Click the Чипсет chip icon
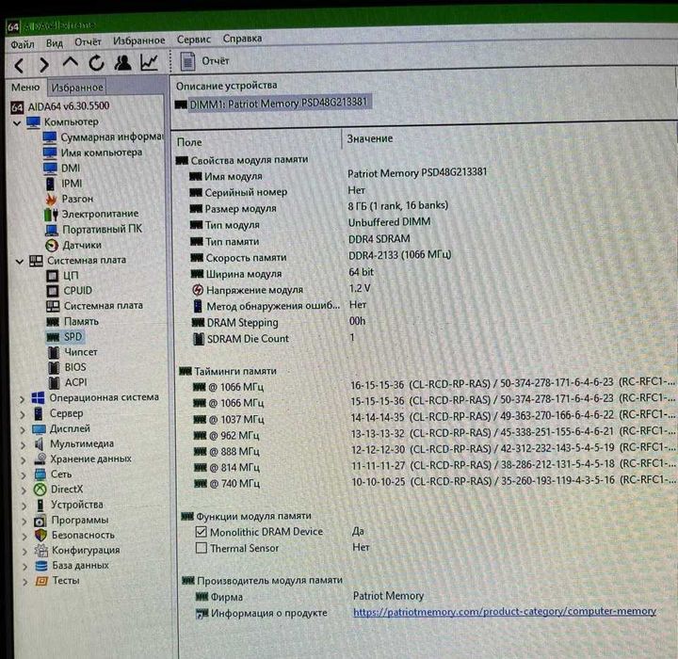The width and height of the screenshot is (678, 659). [54, 352]
